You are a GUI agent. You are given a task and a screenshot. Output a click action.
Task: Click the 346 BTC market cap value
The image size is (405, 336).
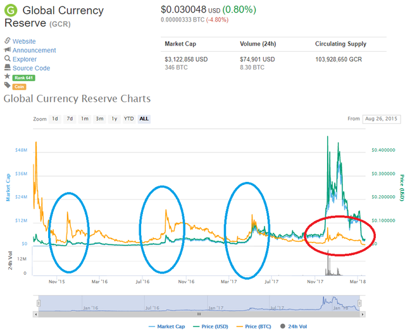[x=176, y=68]
